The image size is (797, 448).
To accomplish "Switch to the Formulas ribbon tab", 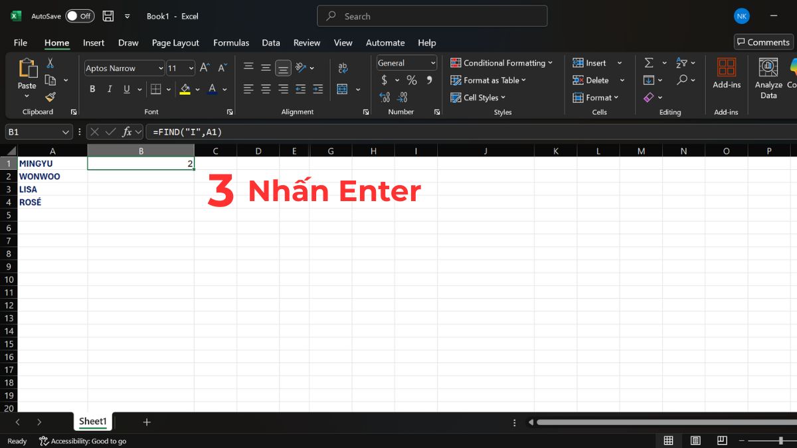I will (231, 42).
